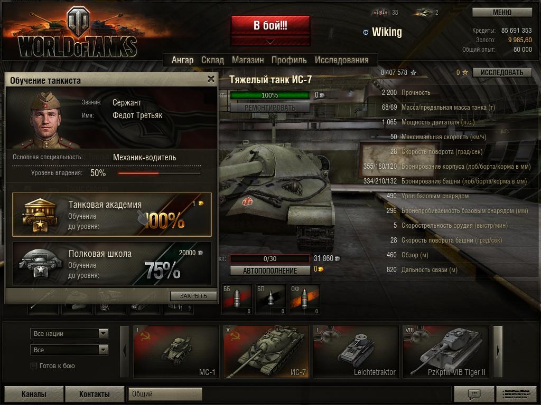Click the 50% skill level progress bar
Screen dimensions: 541x405
(x=159, y=173)
